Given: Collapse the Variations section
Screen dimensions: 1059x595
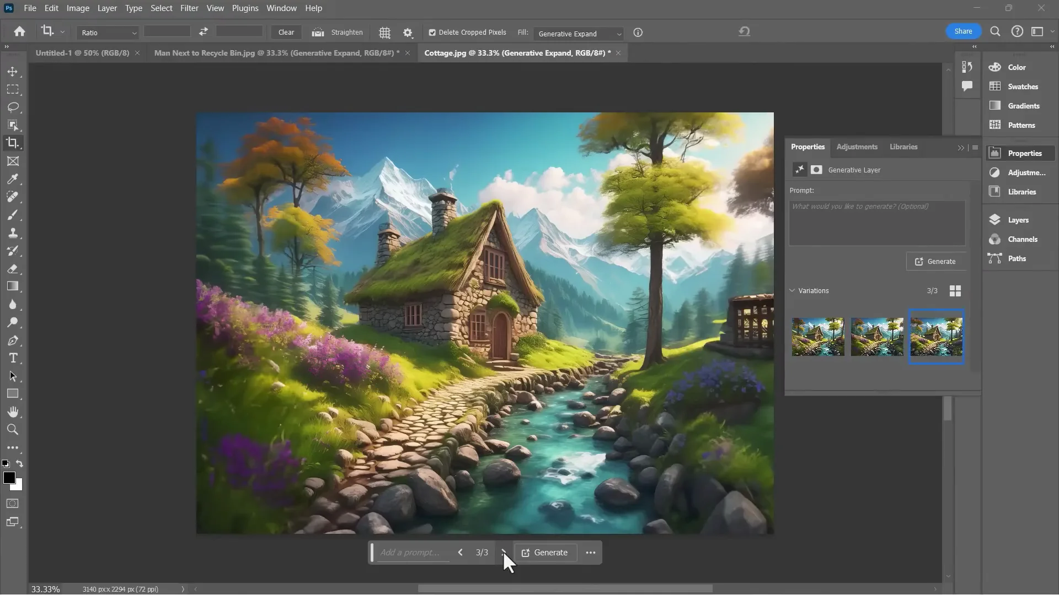Looking at the screenshot, I should (x=793, y=290).
